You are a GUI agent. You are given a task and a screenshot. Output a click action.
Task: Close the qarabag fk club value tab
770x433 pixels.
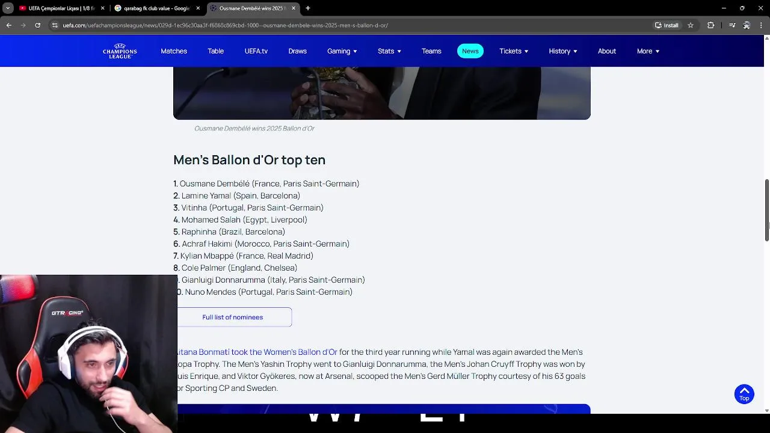[x=198, y=8]
